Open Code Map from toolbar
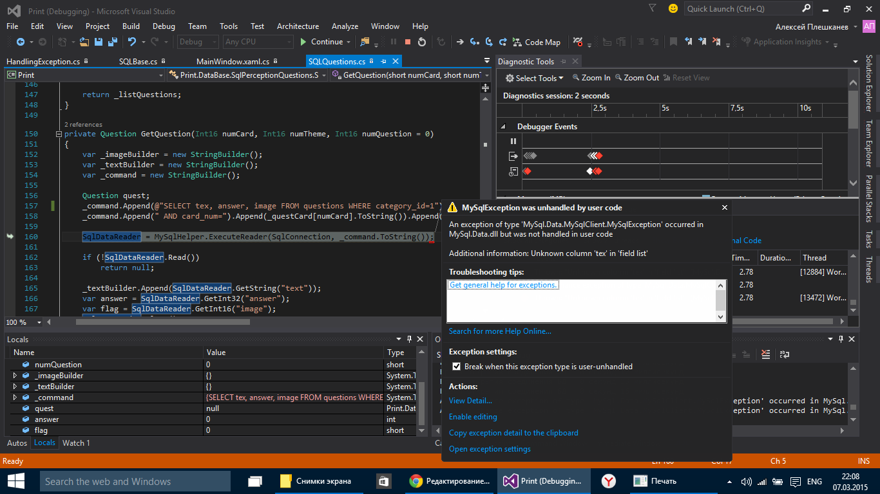The width and height of the screenshot is (880, 494). 537,42
